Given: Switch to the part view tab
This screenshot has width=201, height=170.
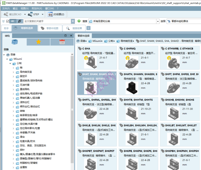Looking at the screenshot, I should pyautogui.click(x=50, y=28).
